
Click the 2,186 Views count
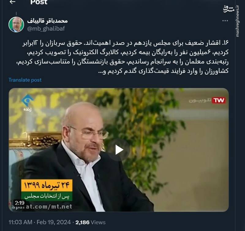click(90, 222)
